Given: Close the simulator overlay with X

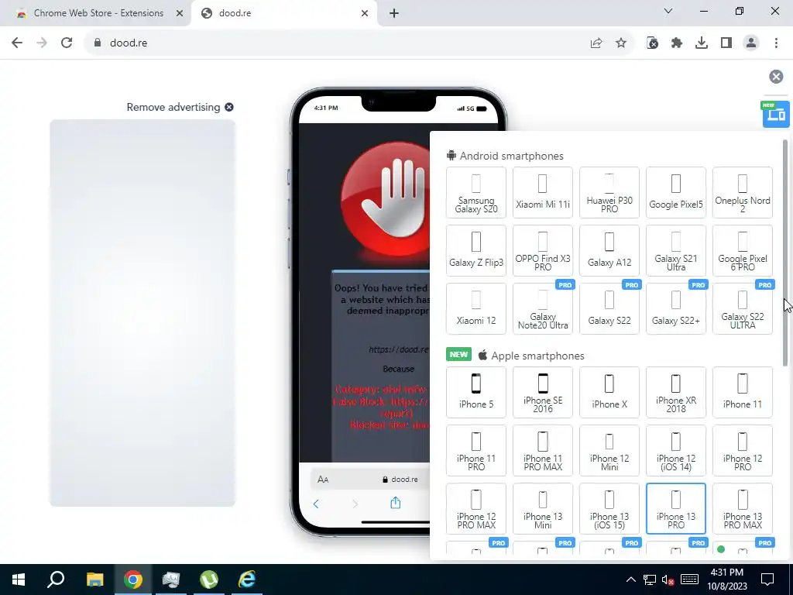Looking at the screenshot, I should click(x=776, y=77).
